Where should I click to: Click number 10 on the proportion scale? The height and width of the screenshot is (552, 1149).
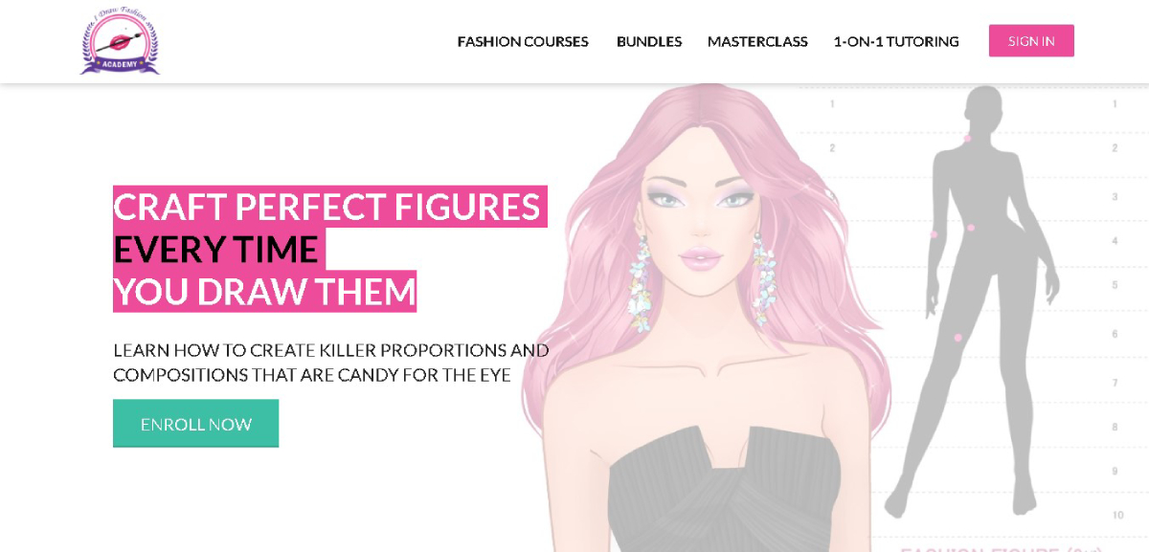point(1117,515)
